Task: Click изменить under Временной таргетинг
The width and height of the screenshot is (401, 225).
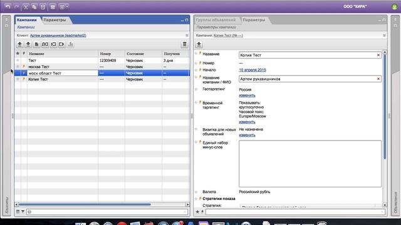Action: tap(247, 122)
